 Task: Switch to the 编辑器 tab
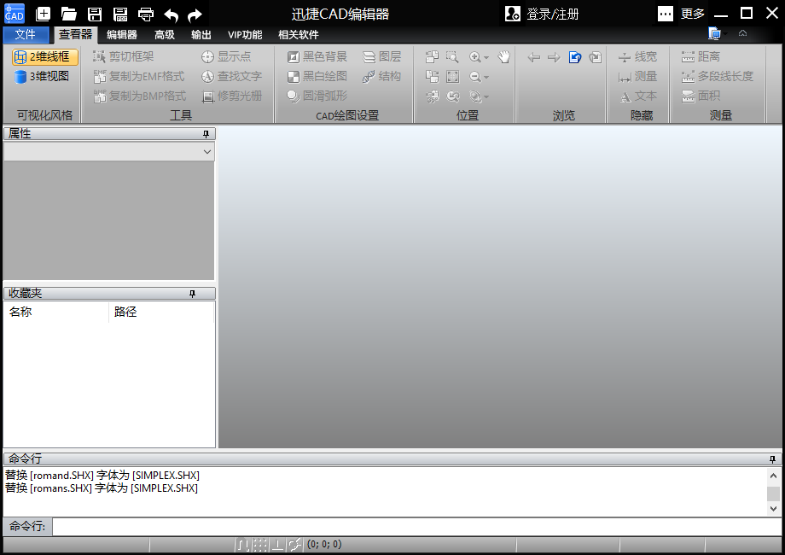[x=122, y=34]
